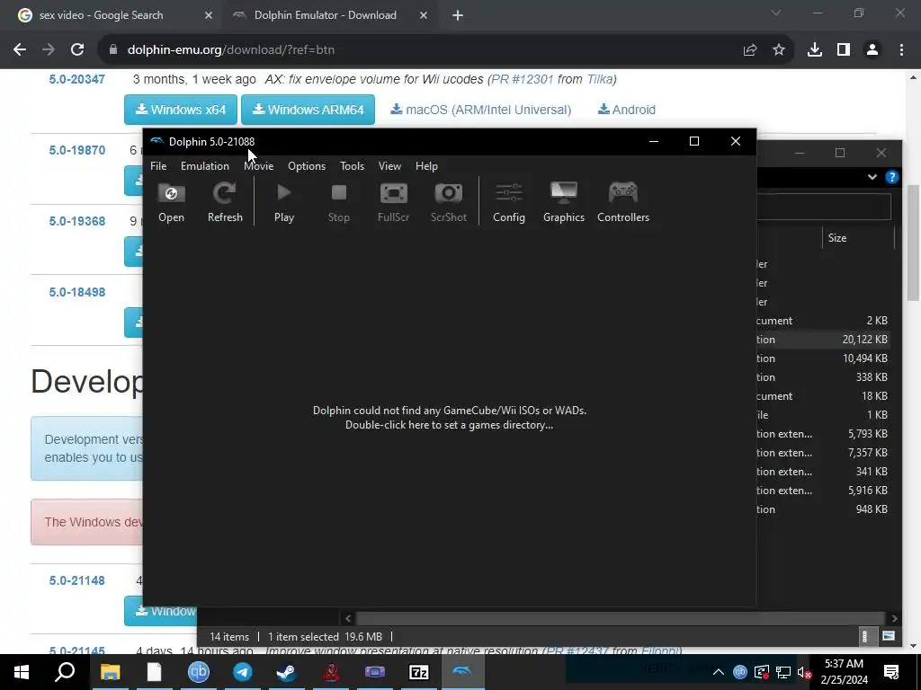Open File Explorer from the taskbar
Viewport: 921px width, 690px height.
tap(110, 672)
